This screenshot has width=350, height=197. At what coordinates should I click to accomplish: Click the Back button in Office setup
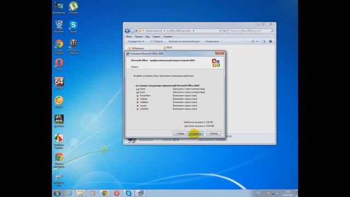point(180,134)
